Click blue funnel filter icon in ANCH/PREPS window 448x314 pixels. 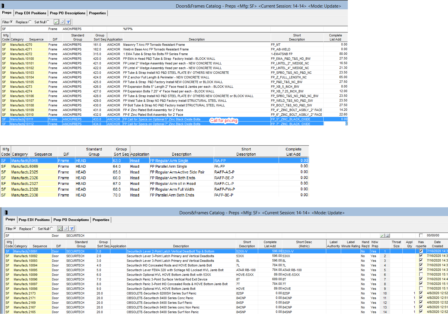coord(68,22)
